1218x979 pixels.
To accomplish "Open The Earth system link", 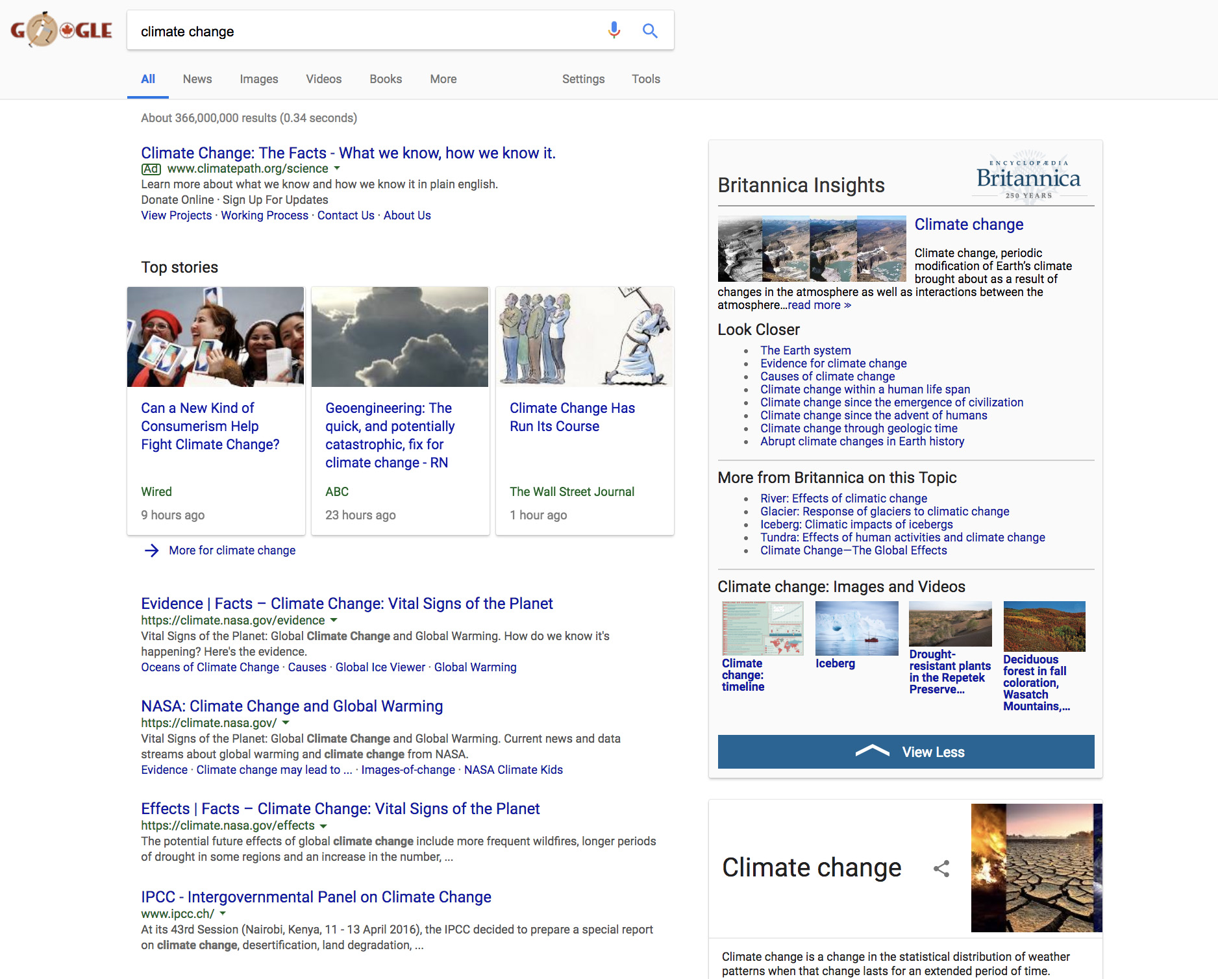I will coord(806,351).
